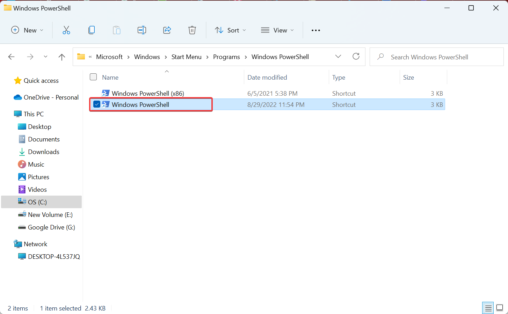This screenshot has width=508, height=314.
Task: Click the chevron after Start Menu in path
Action: (207, 57)
